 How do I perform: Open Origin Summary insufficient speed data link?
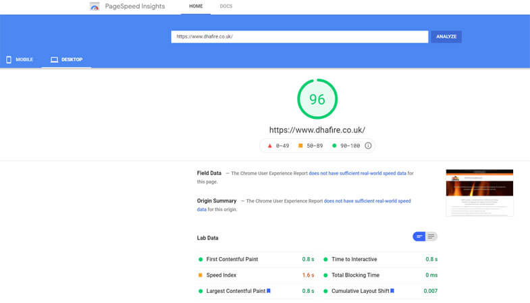pos(367,201)
